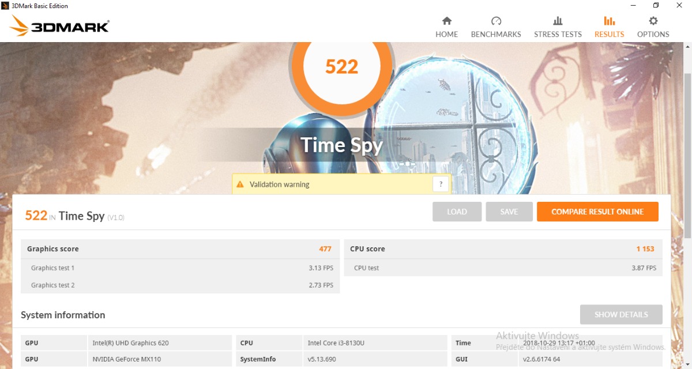Viewport: 692px width, 369px height.
Task: Go to the Stress Tests tab label
Action: (x=558, y=35)
